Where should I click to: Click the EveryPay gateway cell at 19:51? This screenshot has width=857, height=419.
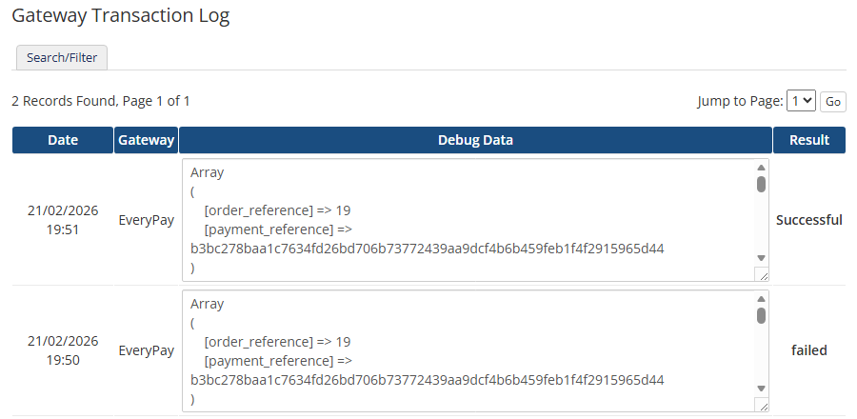pyautogui.click(x=146, y=220)
